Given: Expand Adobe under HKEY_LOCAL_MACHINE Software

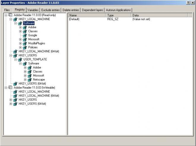Looking at the screenshot, I should point(20,27).
